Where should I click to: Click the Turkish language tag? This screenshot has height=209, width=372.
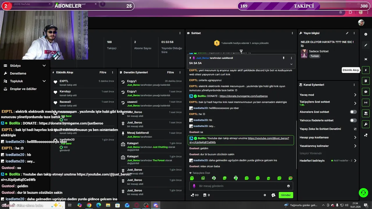coord(314,56)
